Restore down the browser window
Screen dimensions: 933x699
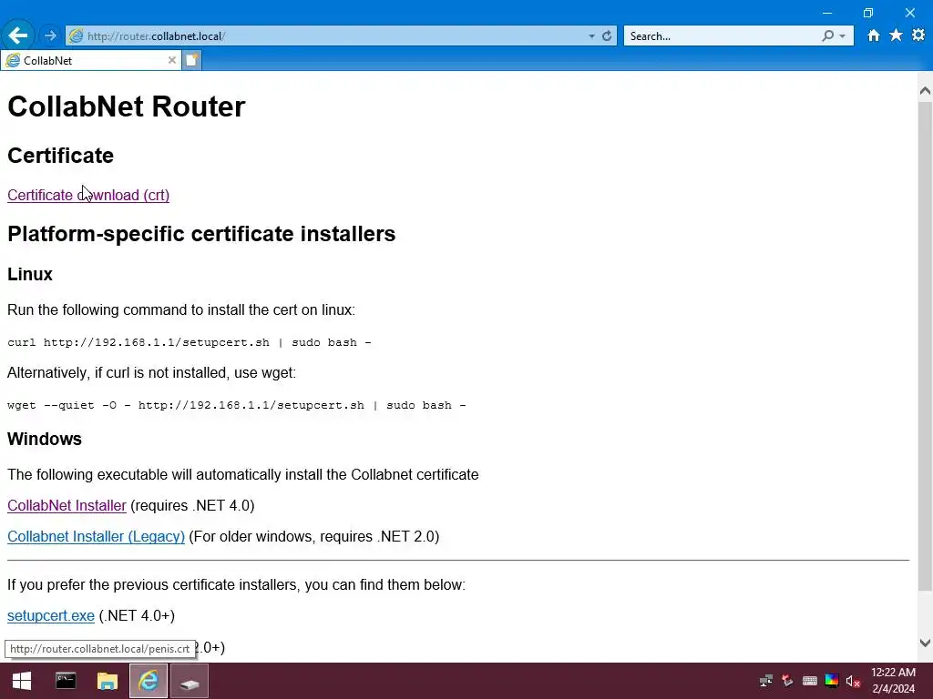(868, 13)
